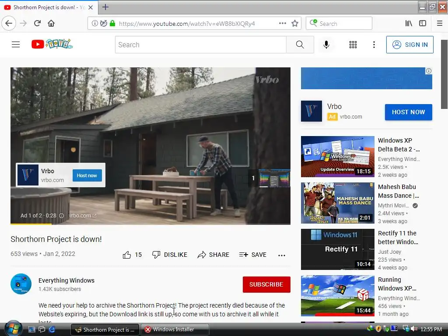Click the tracking protection shield icon

click(103, 24)
